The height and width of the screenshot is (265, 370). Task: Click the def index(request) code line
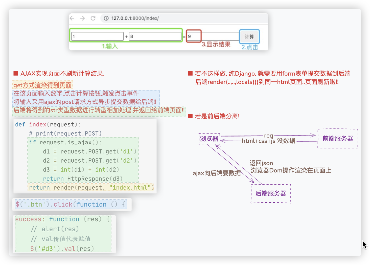click(48, 124)
